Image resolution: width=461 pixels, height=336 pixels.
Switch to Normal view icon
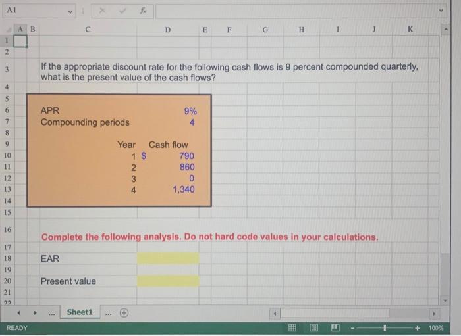[292, 327]
